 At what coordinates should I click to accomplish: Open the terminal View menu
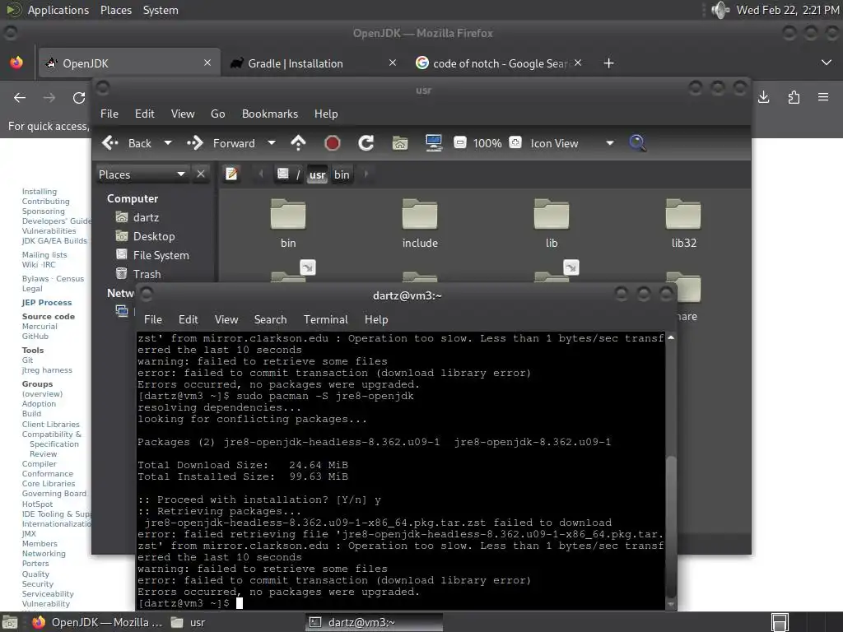[x=226, y=320]
